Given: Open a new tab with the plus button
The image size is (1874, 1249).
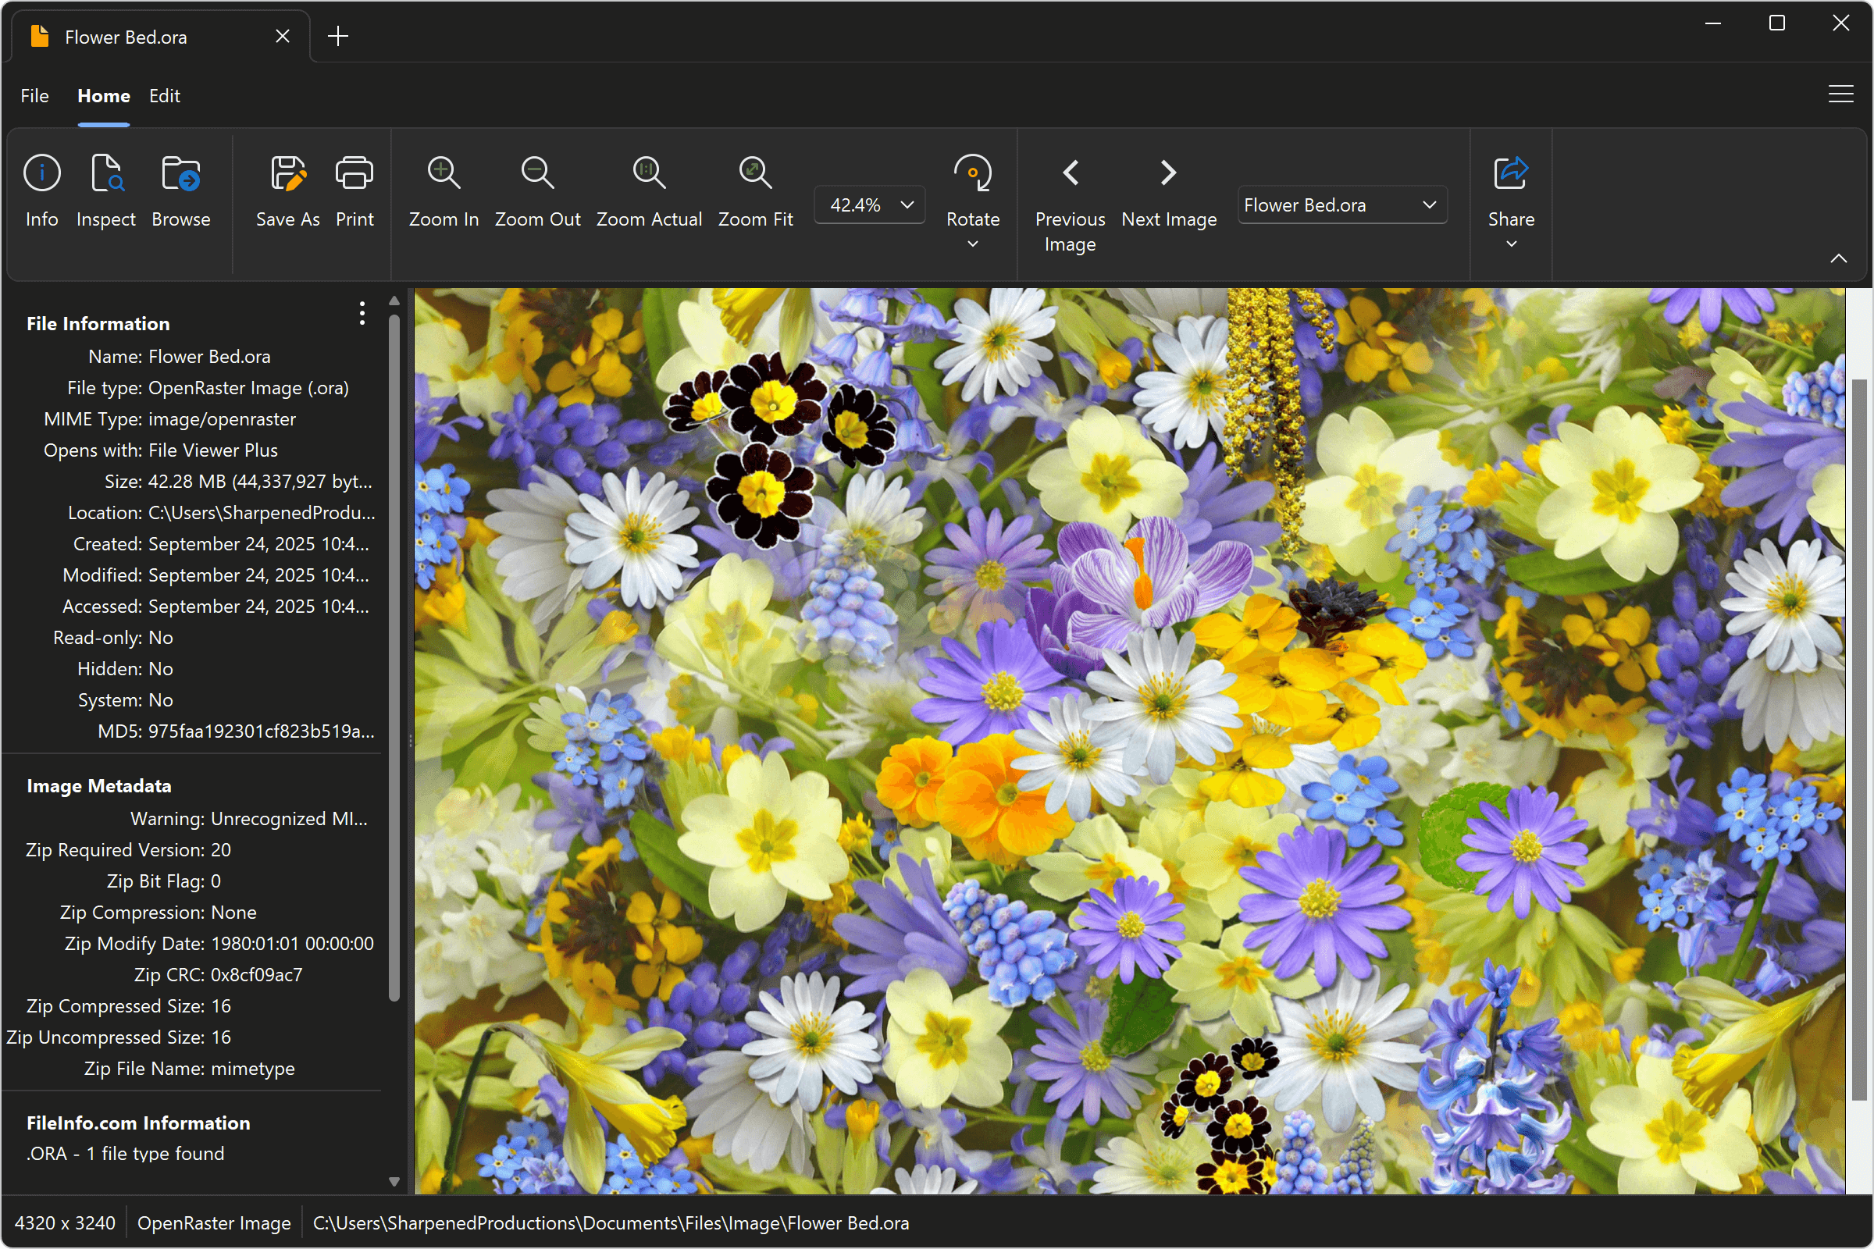Looking at the screenshot, I should [338, 35].
